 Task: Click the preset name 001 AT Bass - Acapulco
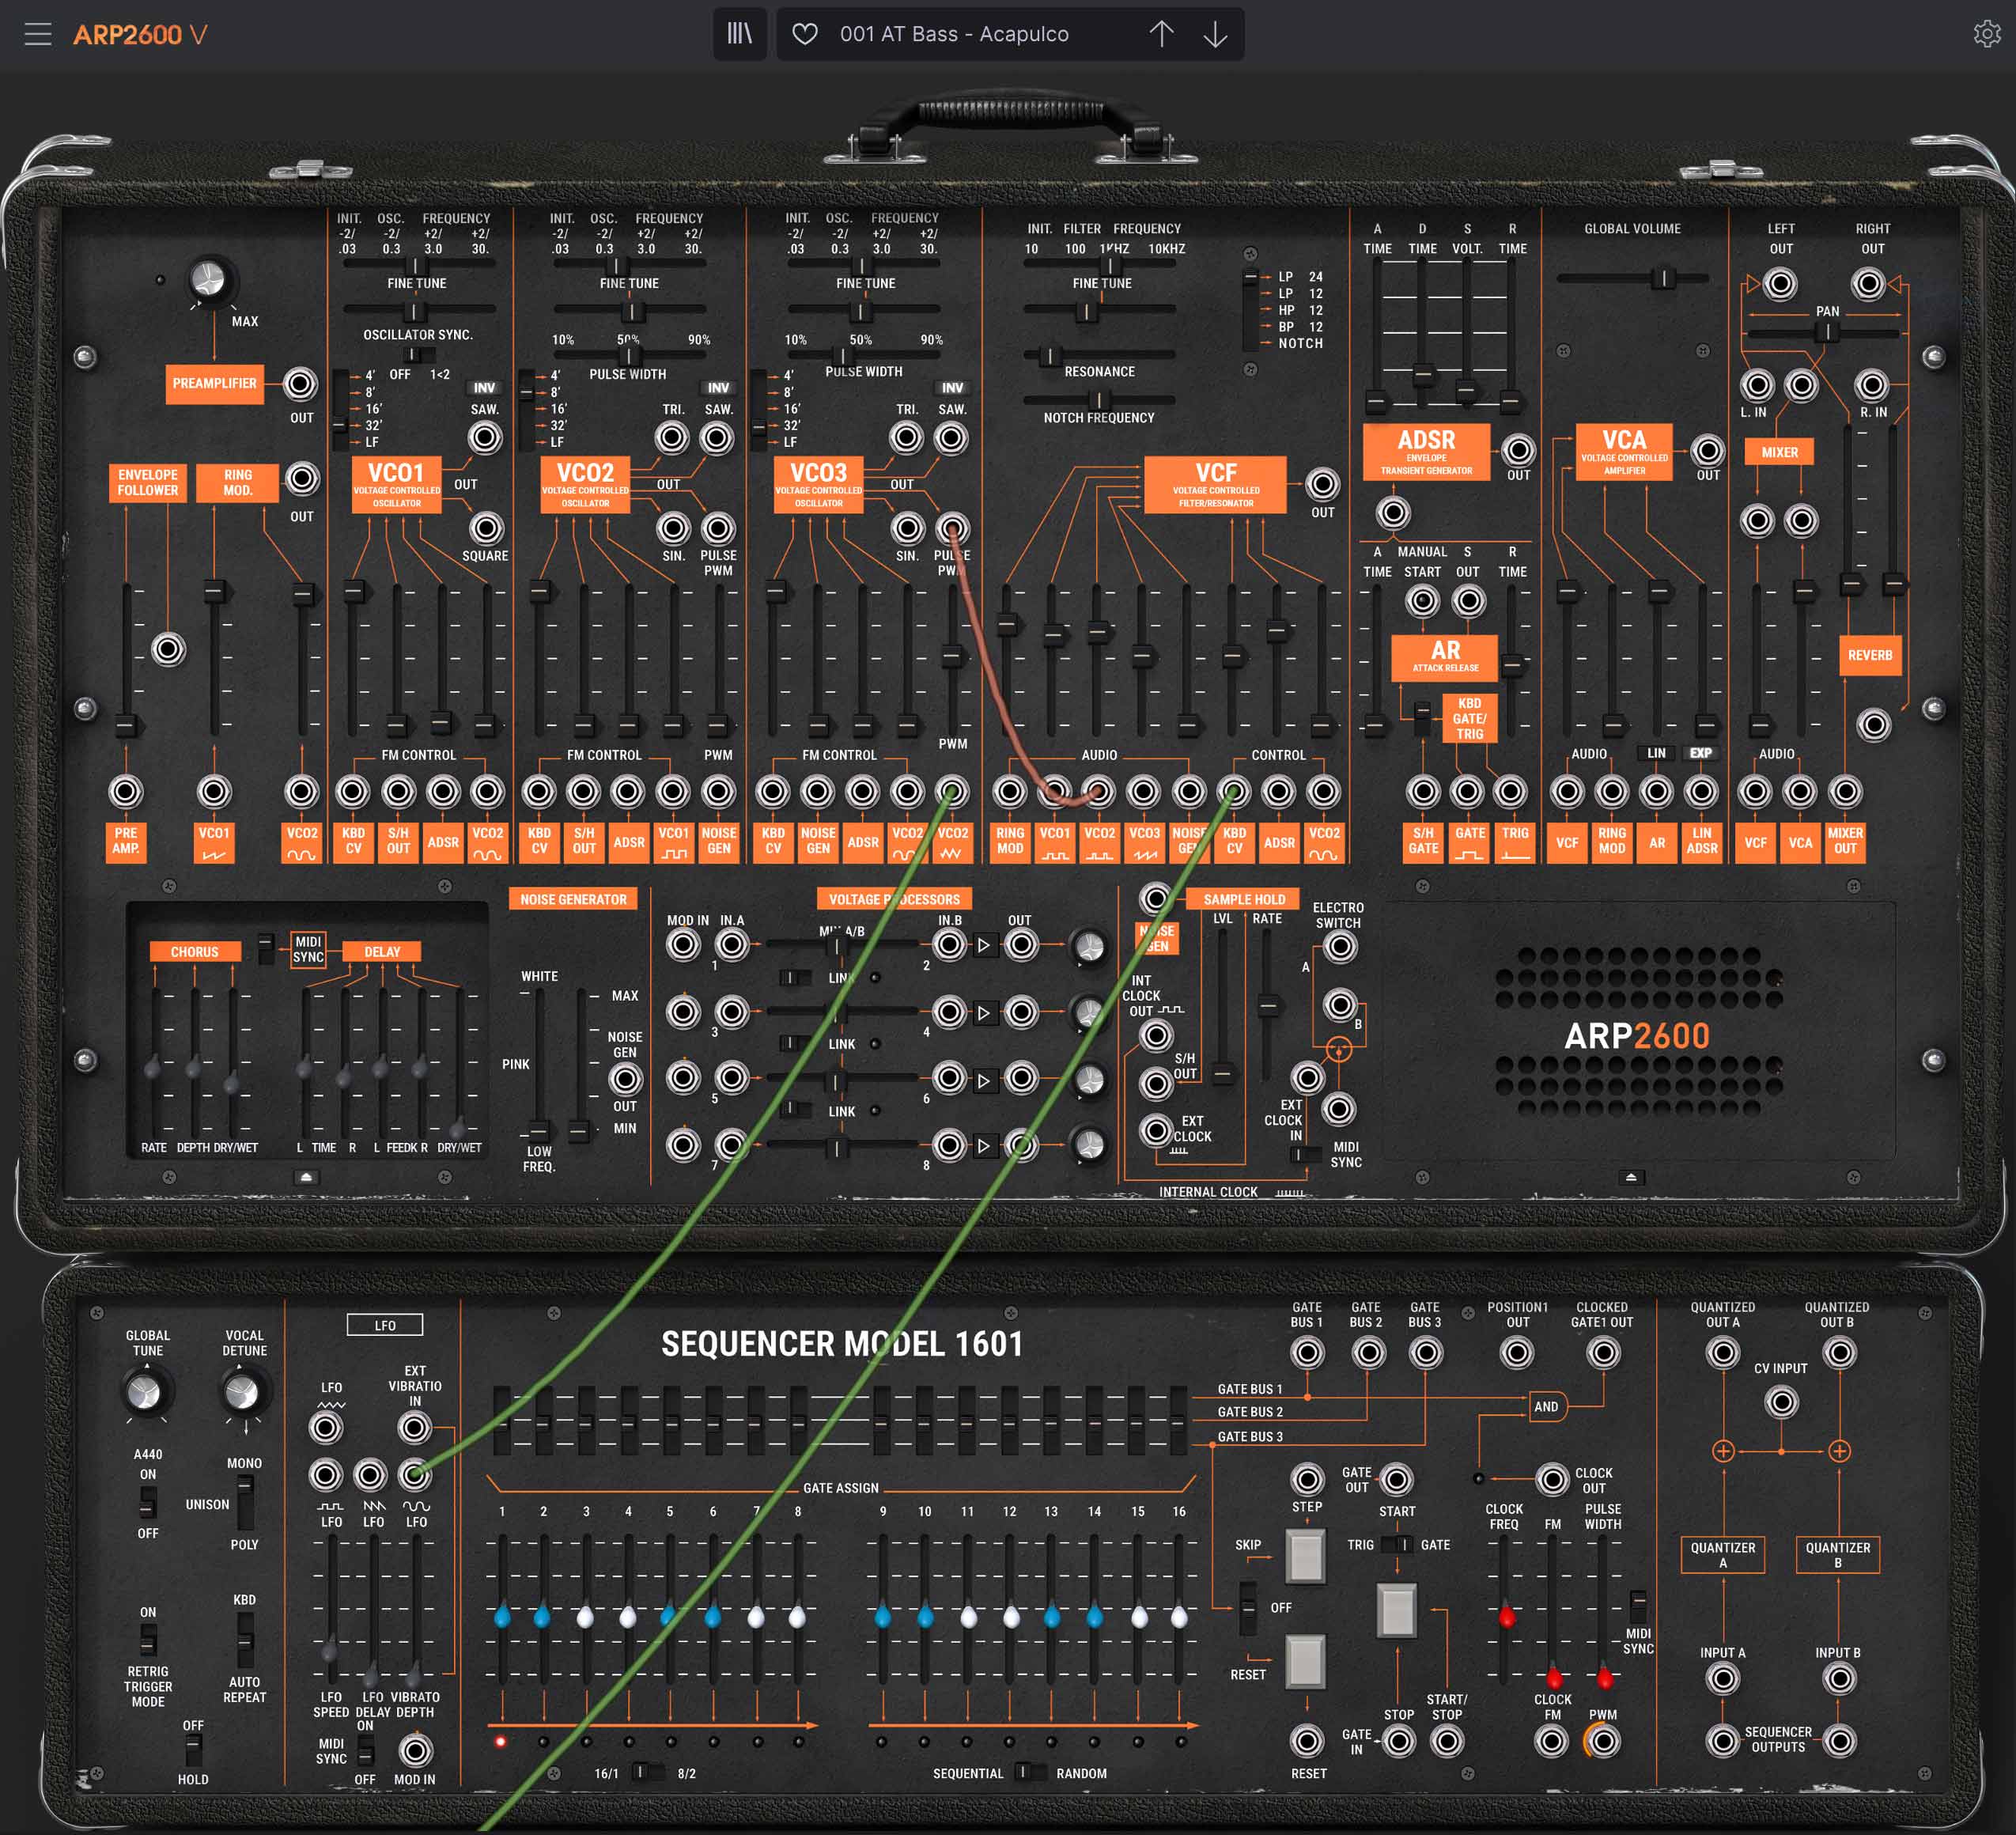[x=953, y=34]
